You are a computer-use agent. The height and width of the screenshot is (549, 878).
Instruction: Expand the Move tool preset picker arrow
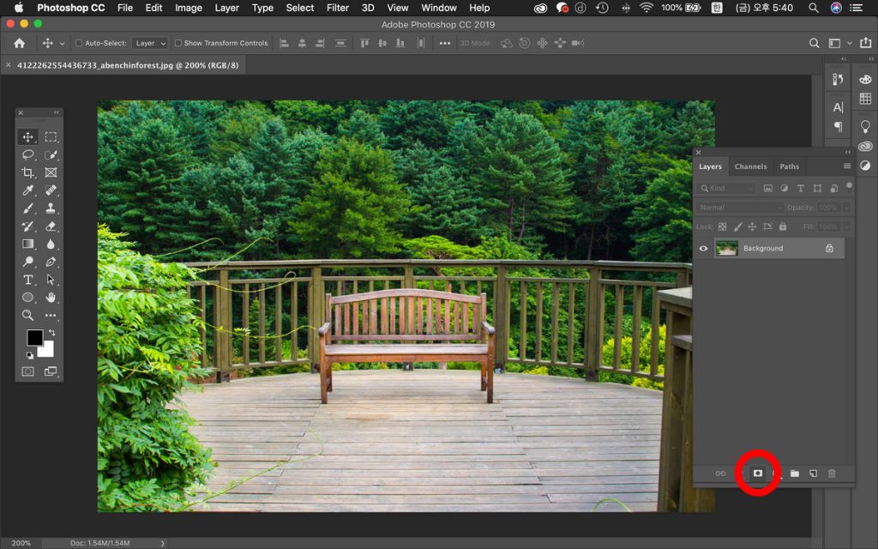(x=62, y=44)
